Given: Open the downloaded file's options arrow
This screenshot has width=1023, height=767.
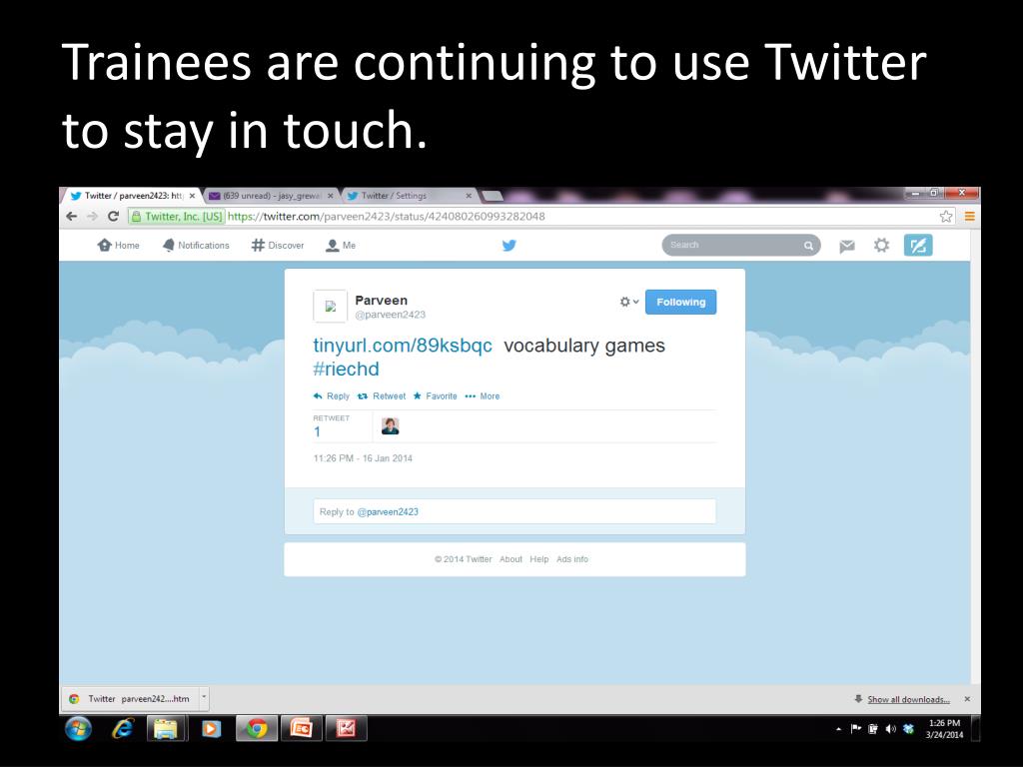Looking at the screenshot, I should (204, 698).
